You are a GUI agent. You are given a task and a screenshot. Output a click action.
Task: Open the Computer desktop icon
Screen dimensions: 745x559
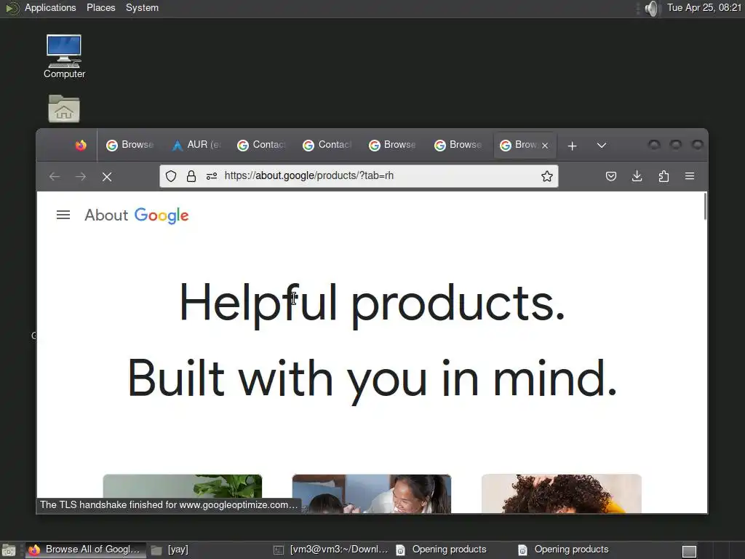64,57
